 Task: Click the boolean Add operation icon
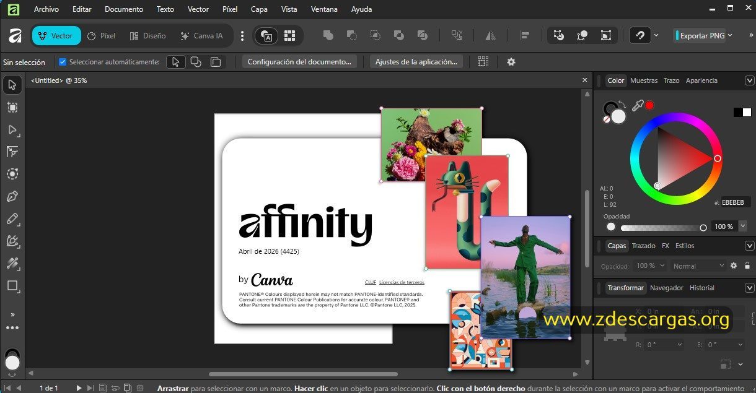tap(328, 36)
